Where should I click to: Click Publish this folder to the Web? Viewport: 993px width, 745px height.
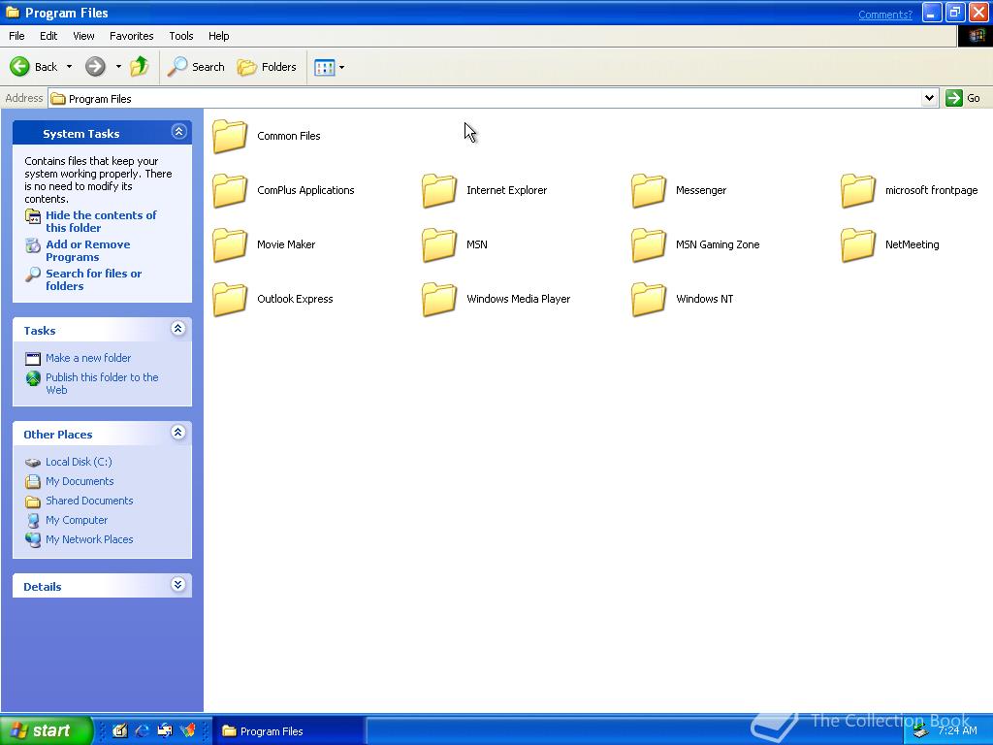point(102,383)
